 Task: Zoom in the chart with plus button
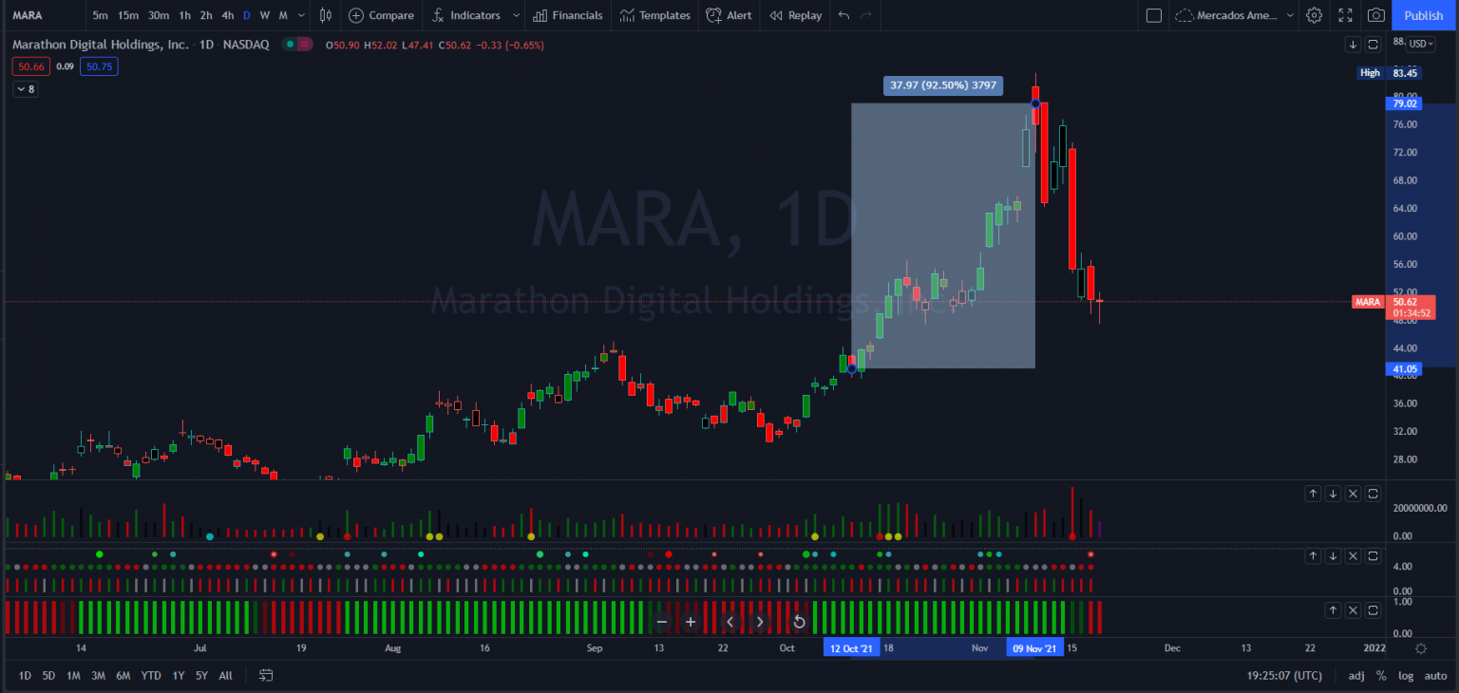click(x=691, y=623)
